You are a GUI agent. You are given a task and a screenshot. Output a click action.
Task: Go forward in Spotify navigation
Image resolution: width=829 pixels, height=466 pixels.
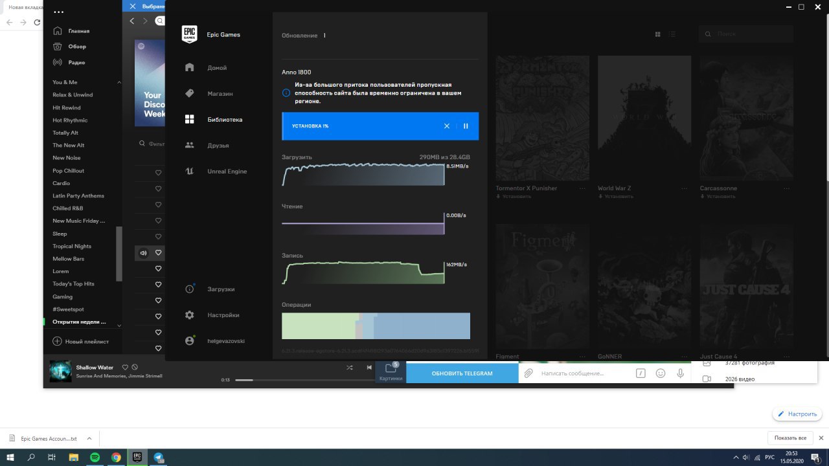pyautogui.click(x=145, y=21)
